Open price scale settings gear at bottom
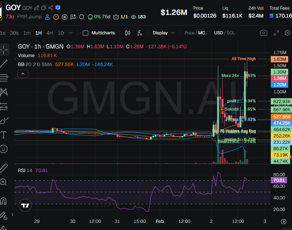 (283, 222)
